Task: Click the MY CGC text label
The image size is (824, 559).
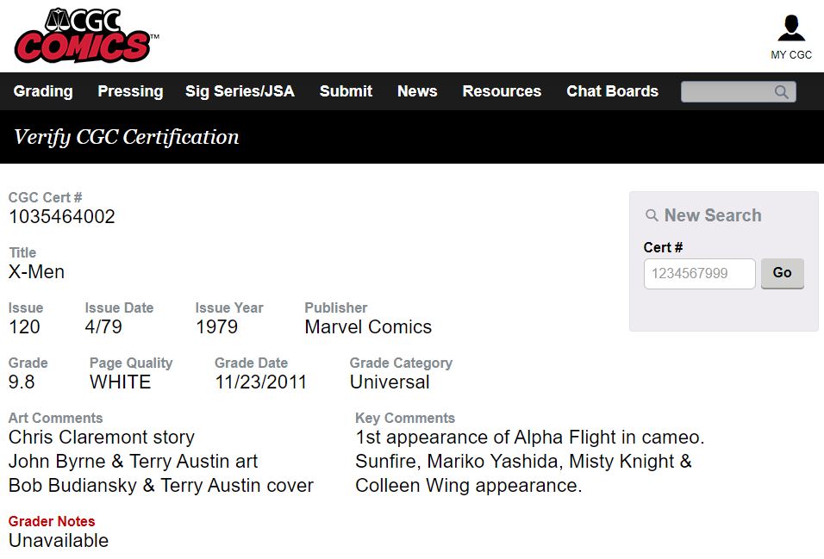Action: click(x=790, y=55)
